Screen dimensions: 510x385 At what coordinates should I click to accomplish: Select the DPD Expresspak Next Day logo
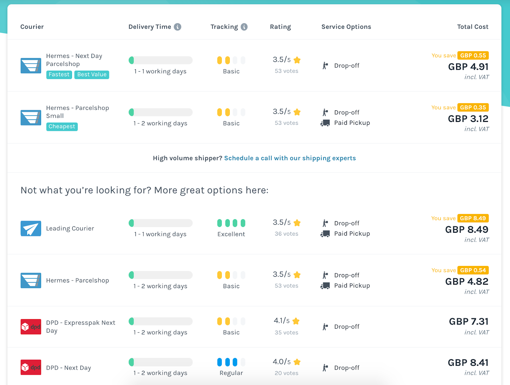[x=31, y=327]
